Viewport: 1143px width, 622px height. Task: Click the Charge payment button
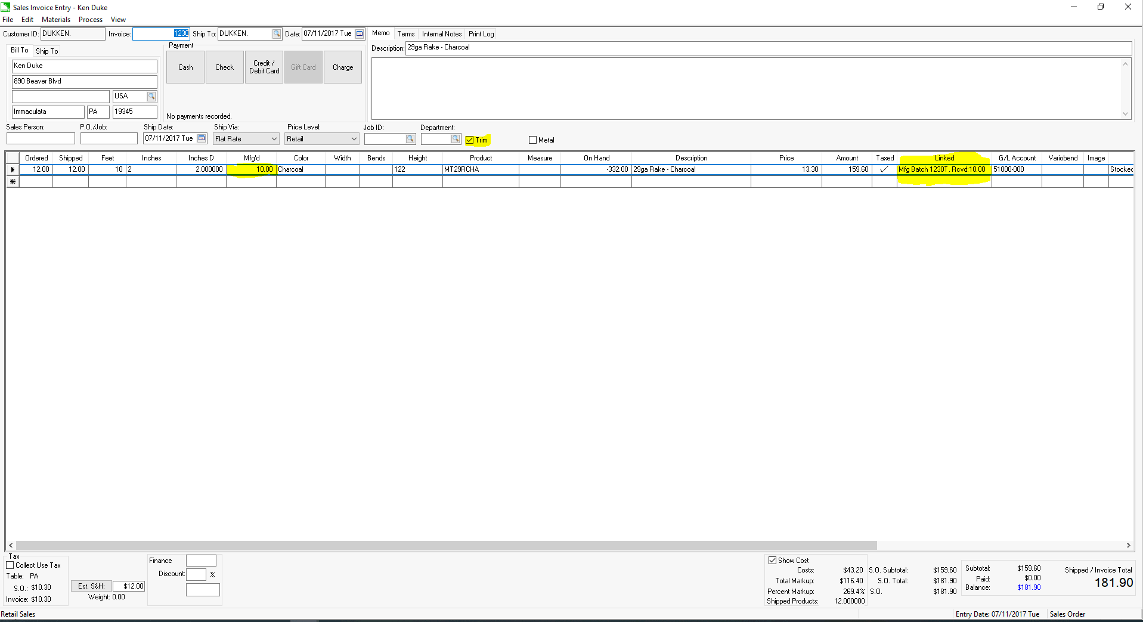342,67
